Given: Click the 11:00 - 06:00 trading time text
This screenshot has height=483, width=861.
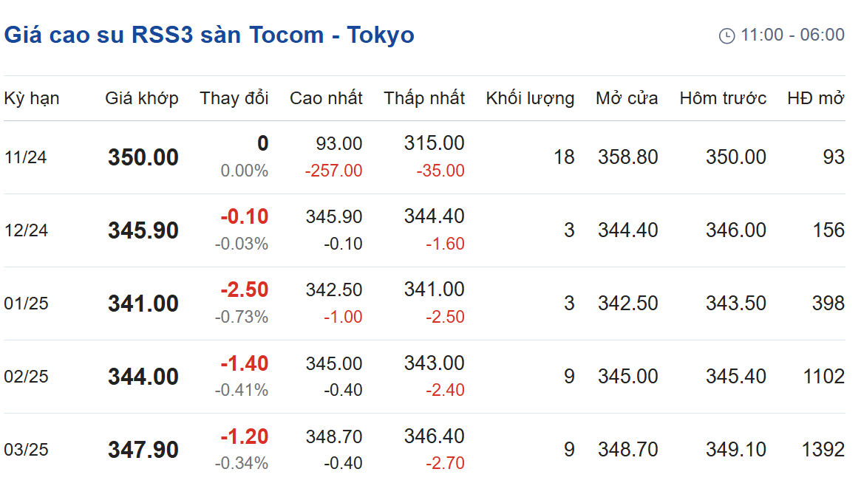Looking at the screenshot, I should point(792,35).
